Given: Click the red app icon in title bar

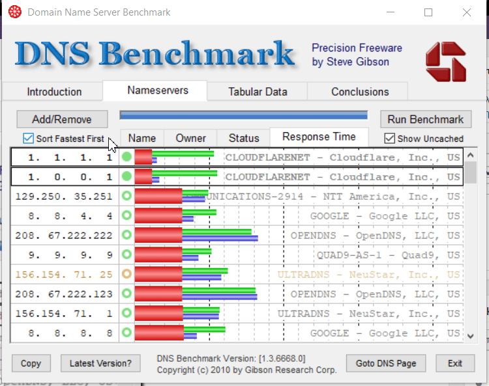Looking at the screenshot, I should tap(14, 12).
